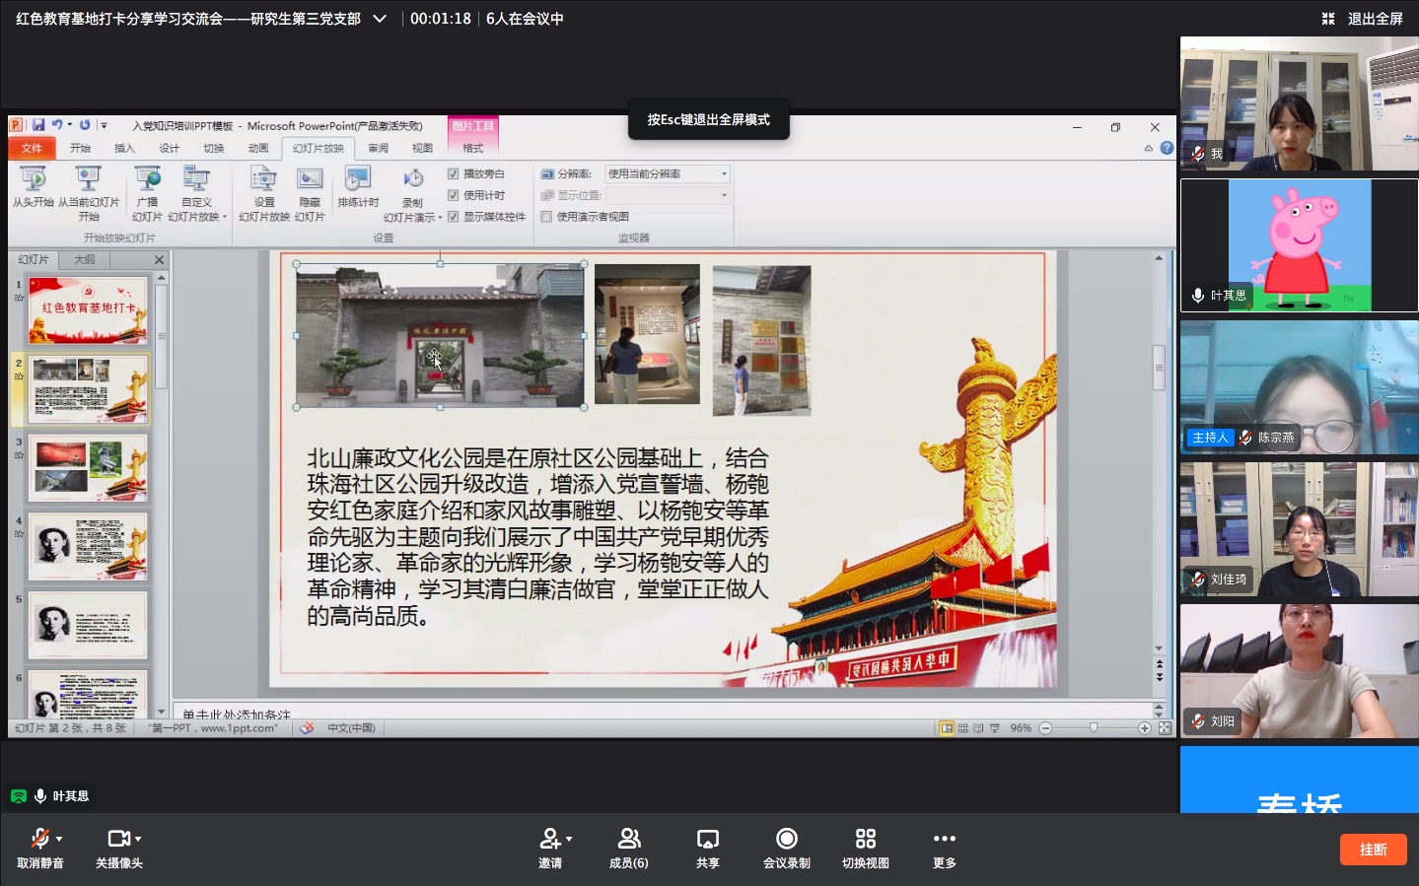Open the 成员(6) members list

point(628,840)
